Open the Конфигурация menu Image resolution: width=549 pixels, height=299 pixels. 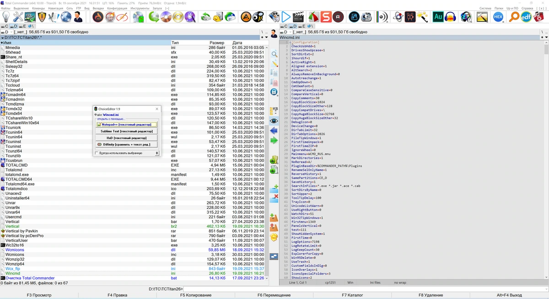coord(117,8)
